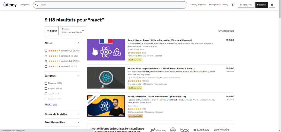Open the Catégories menu

coord(24,5)
